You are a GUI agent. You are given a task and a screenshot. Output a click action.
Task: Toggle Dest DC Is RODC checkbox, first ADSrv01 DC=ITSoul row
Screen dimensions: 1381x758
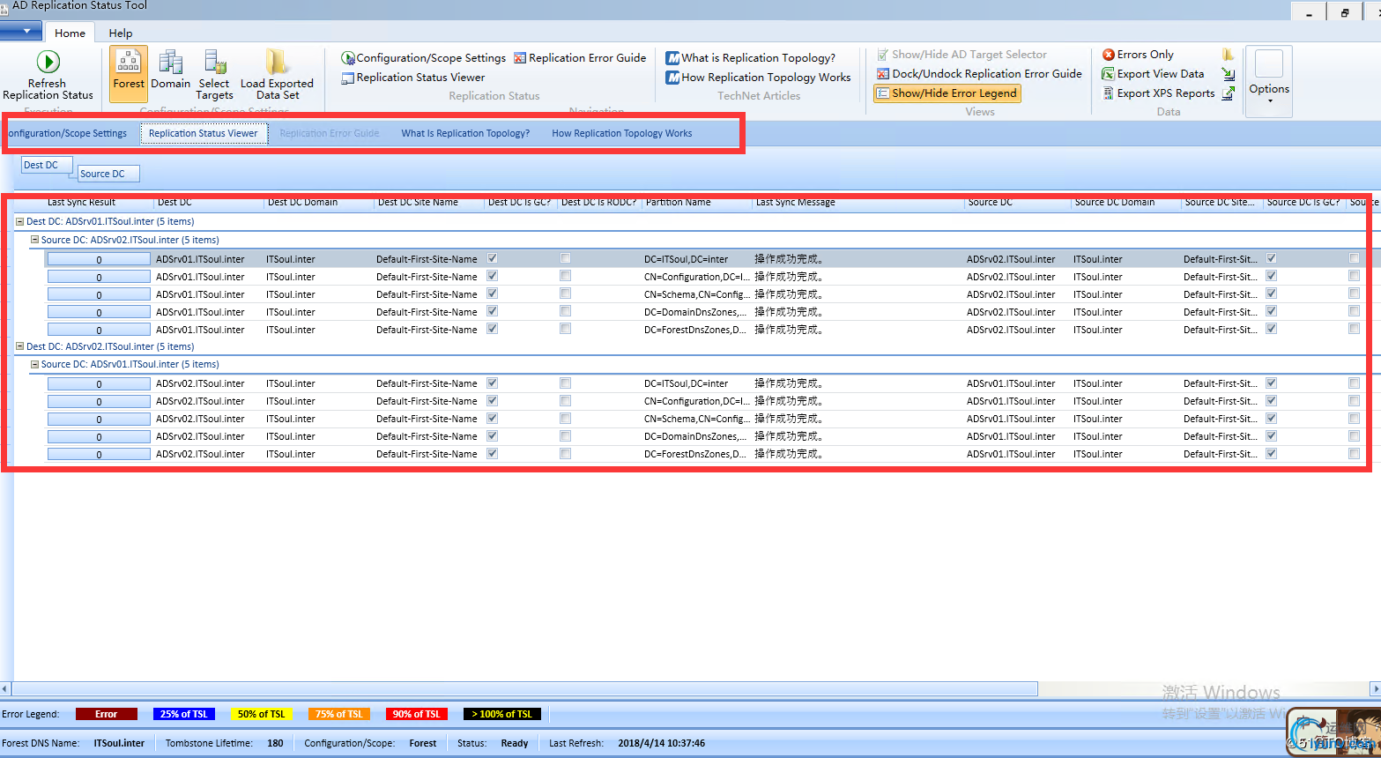pos(565,258)
